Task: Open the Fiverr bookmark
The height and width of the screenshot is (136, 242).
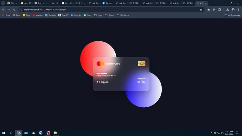Action: [87, 15]
